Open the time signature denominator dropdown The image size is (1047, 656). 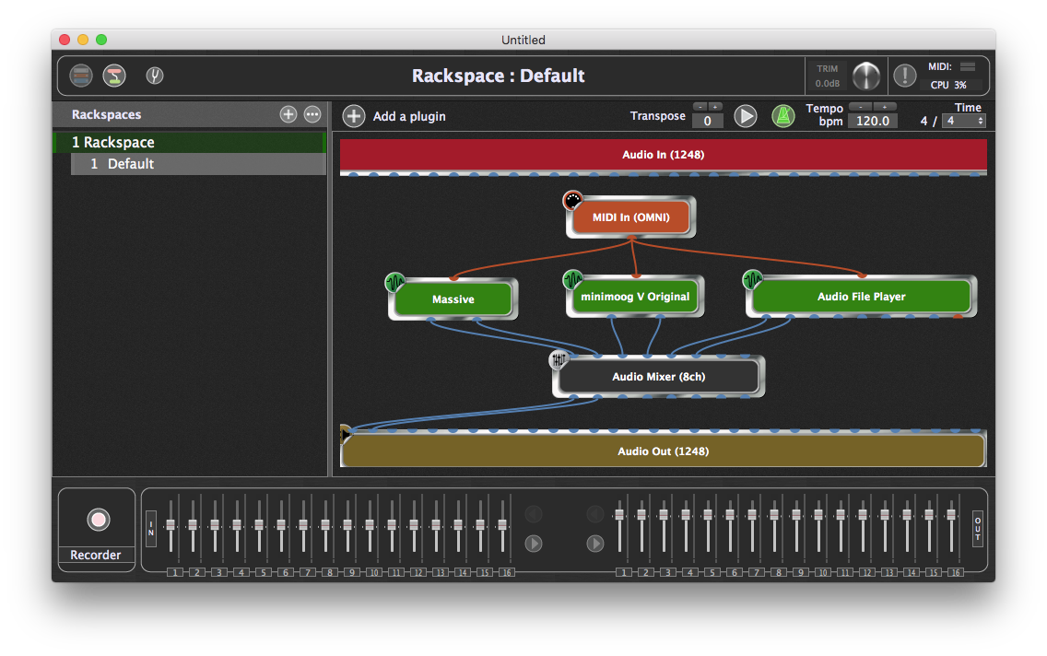(963, 121)
